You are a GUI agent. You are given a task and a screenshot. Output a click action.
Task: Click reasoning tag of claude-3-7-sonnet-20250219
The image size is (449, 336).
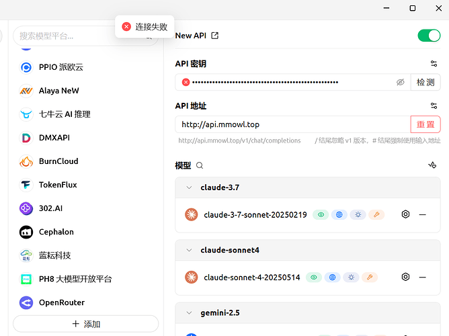click(358, 214)
